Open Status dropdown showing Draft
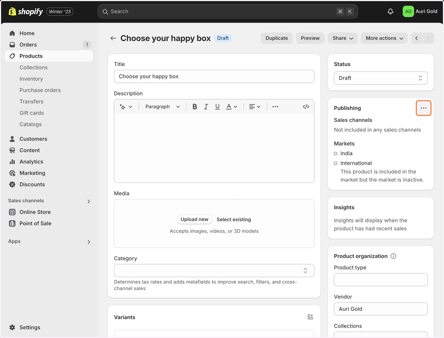444x338 pixels. [x=381, y=78]
